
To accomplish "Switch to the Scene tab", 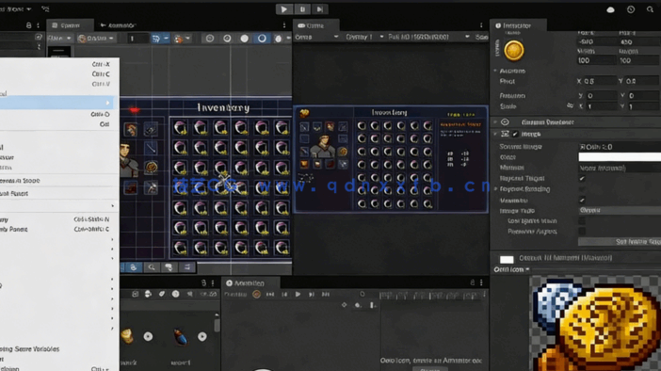I will click(x=70, y=25).
